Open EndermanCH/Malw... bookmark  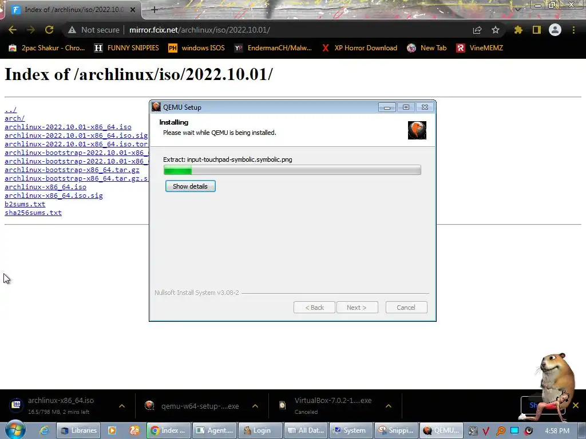click(x=273, y=48)
